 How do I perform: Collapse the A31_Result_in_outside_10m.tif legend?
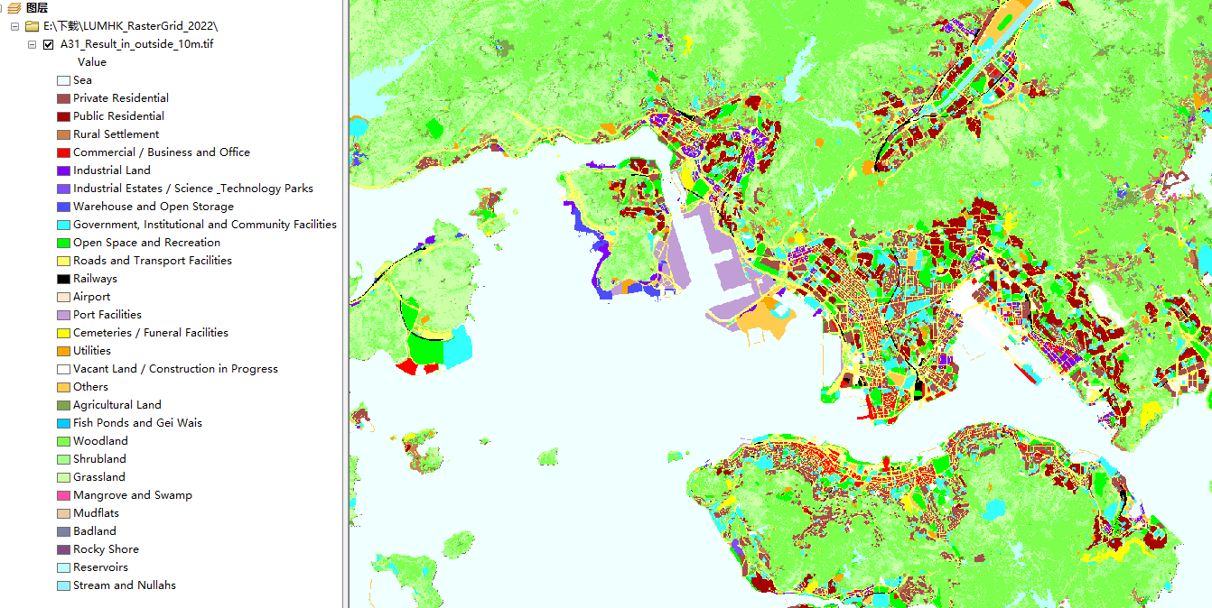point(32,44)
